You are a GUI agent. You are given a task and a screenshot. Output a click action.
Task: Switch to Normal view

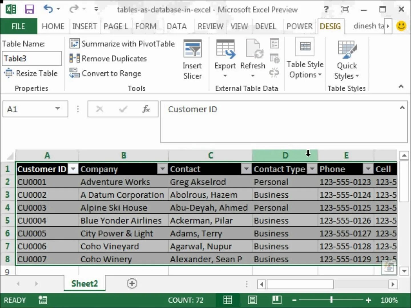(x=227, y=300)
